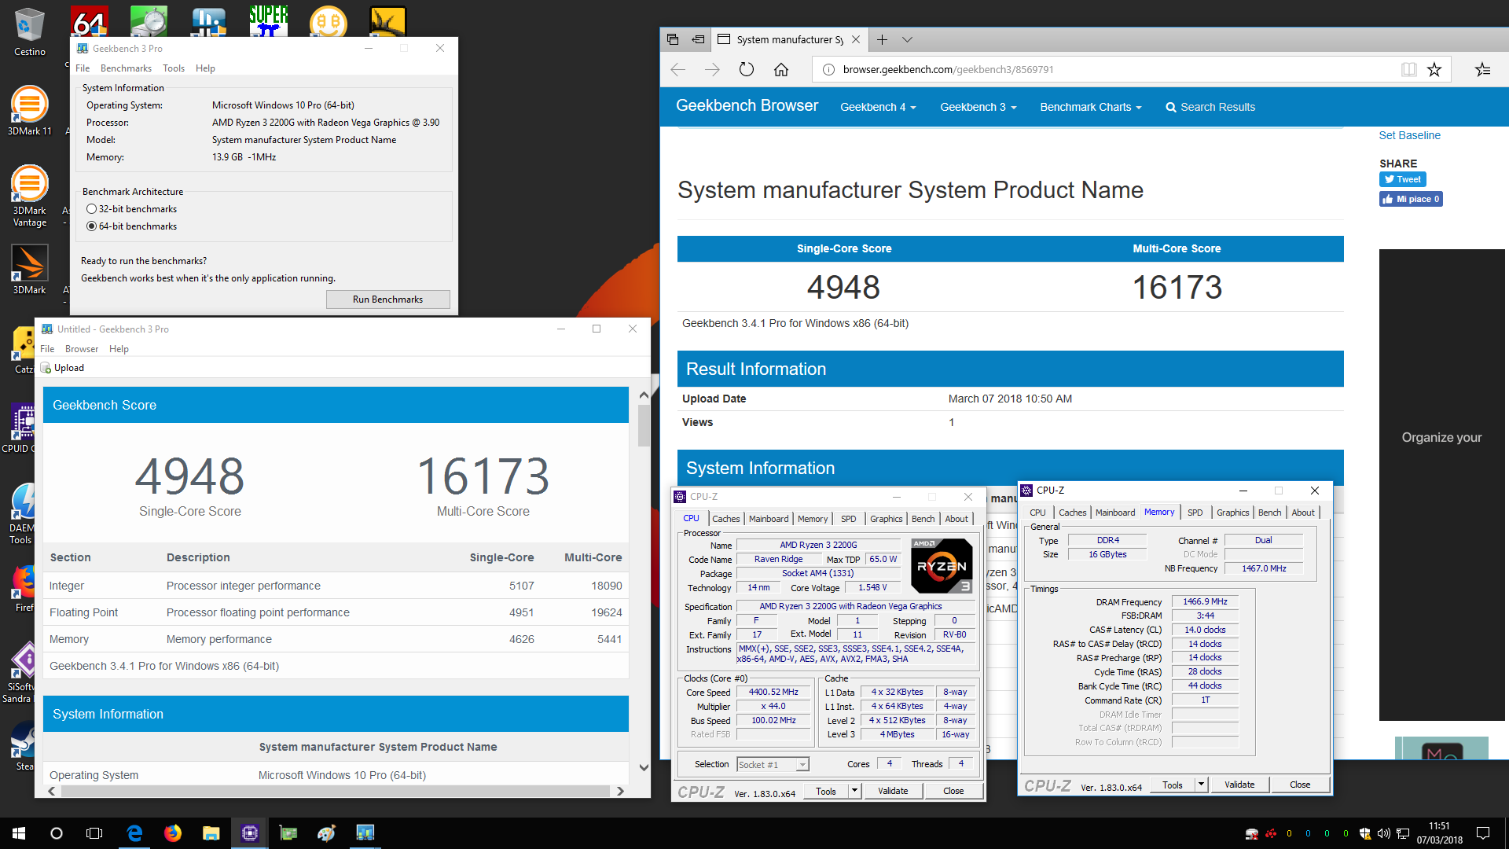Open the 3DMark Vantage desktop shortcut
This screenshot has width=1509, height=849.
click(29, 196)
